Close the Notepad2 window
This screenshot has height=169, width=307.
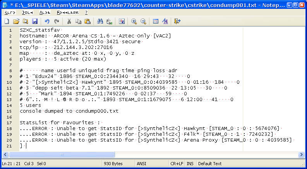pyautogui.click(x=302, y=5)
